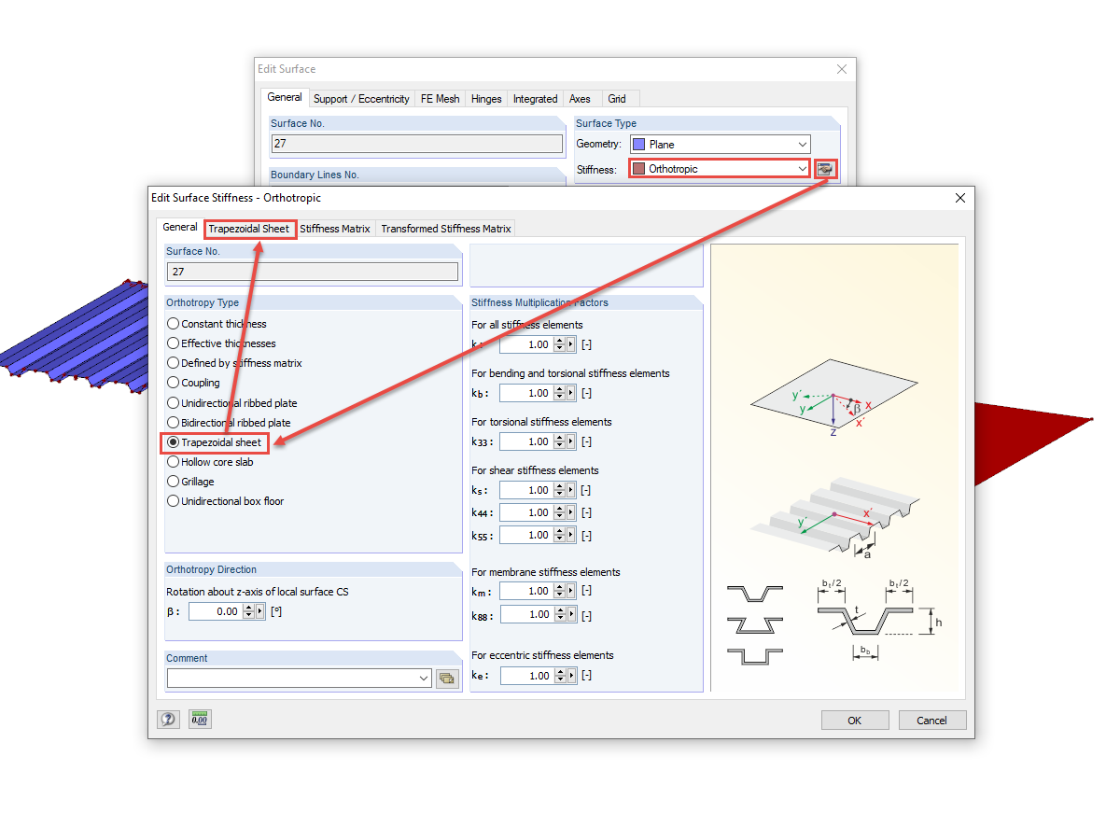Enable the Grillage orthotropy type
Screen dimensions: 1120x840
click(x=172, y=481)
